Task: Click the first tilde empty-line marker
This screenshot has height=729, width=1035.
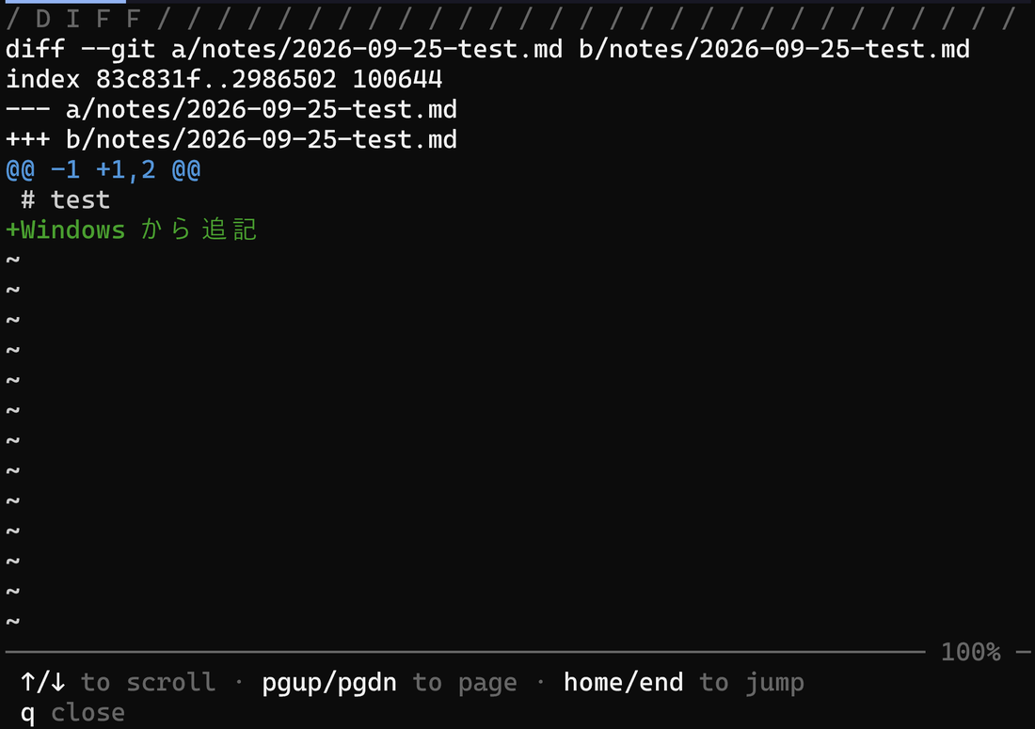Action: (x=12, y=260)
